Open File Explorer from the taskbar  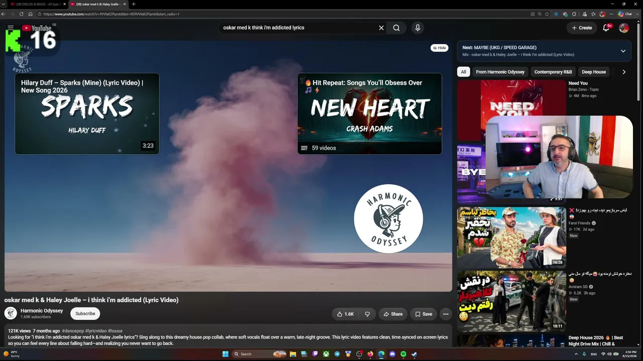pos(293,354)
